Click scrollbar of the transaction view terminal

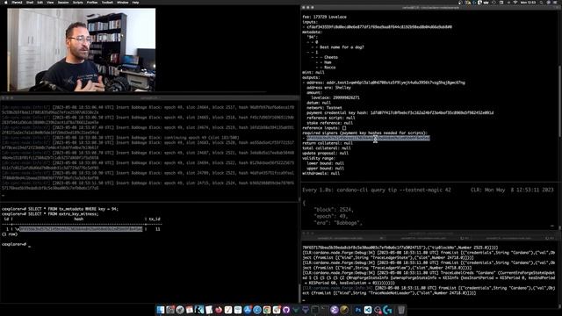[x=559, y=101]
